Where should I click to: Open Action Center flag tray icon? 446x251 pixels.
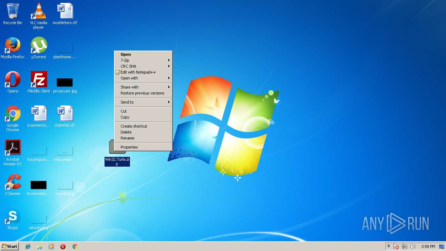click(396, 246)
